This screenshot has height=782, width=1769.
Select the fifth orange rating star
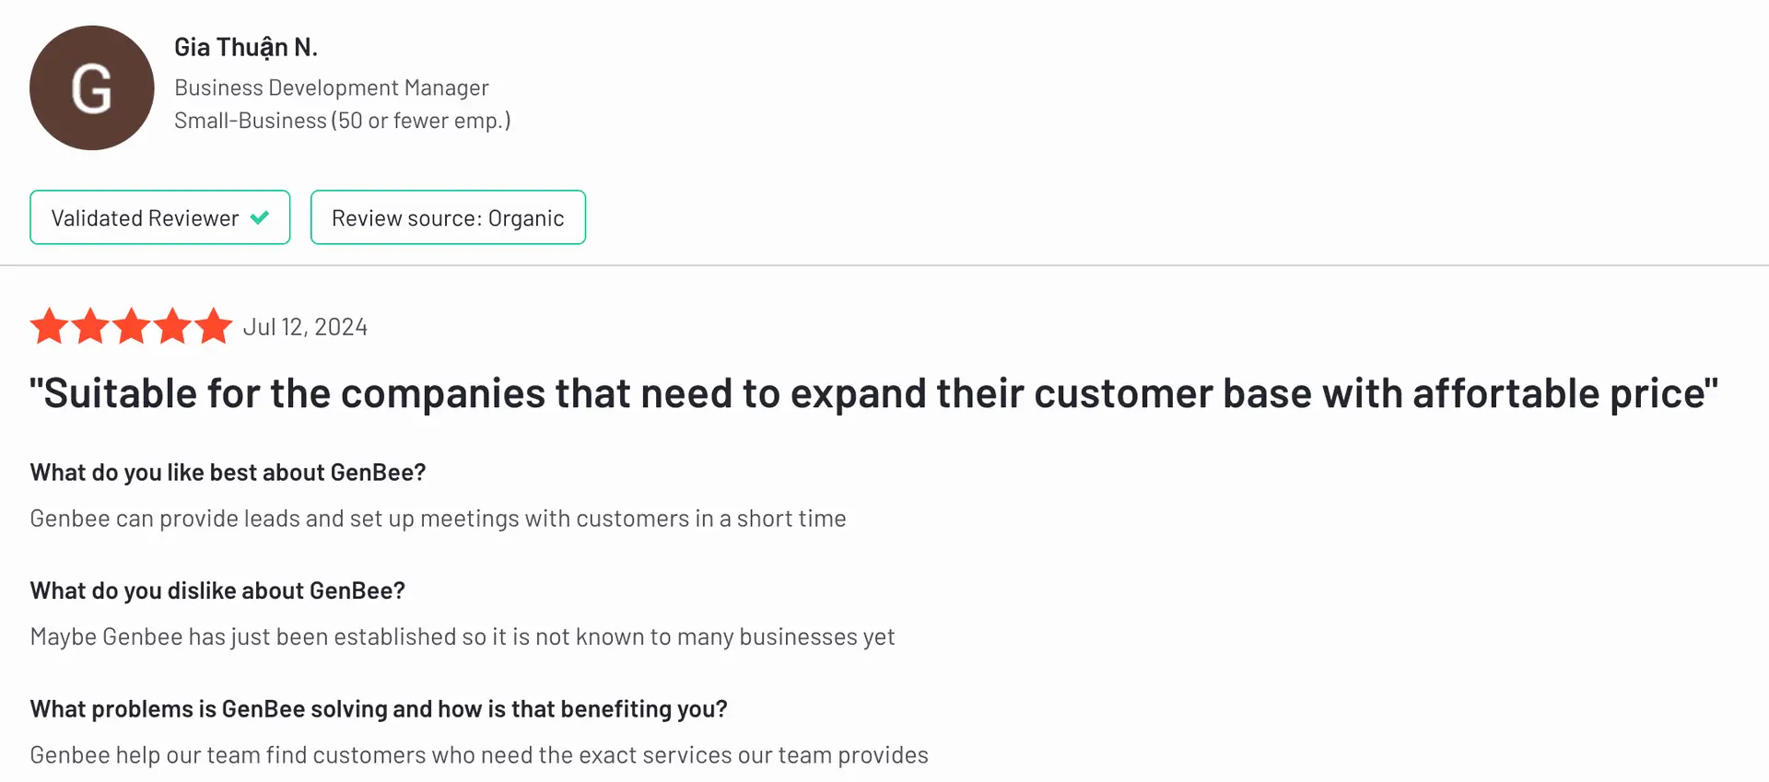pyautogui.click(x=214, y=326)
